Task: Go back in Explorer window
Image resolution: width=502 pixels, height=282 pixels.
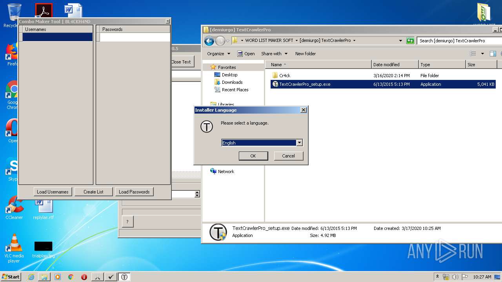Action: pos(209,41)
